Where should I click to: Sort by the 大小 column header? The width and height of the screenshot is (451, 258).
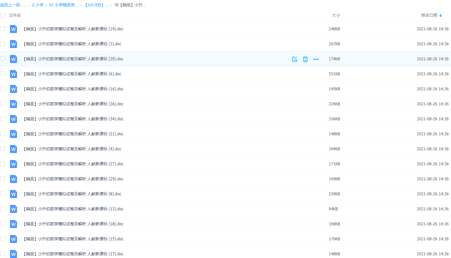(x=336, y=15)
